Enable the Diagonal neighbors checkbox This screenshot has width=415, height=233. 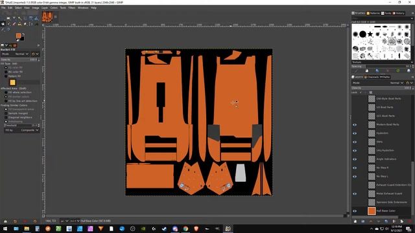(6, 117)
